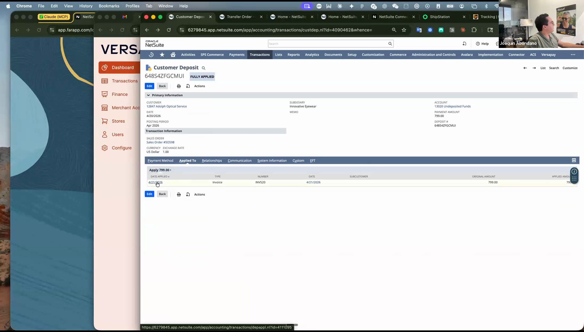Sort by Date Applied column header
Viewport: 584px width, 332px height.
tap(160, 176)
